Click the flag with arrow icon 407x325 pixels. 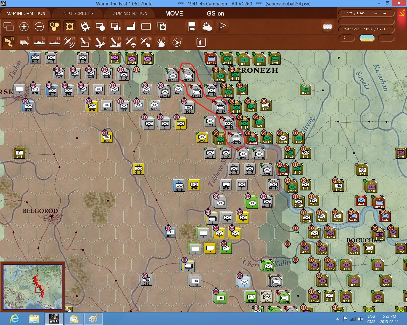click(192, 26)
